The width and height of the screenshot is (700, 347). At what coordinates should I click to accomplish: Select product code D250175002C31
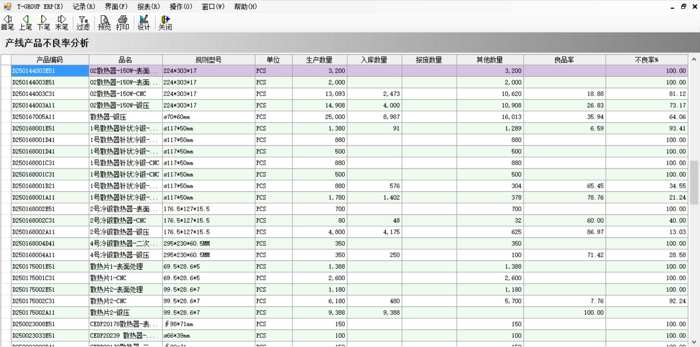click(50, 301)
